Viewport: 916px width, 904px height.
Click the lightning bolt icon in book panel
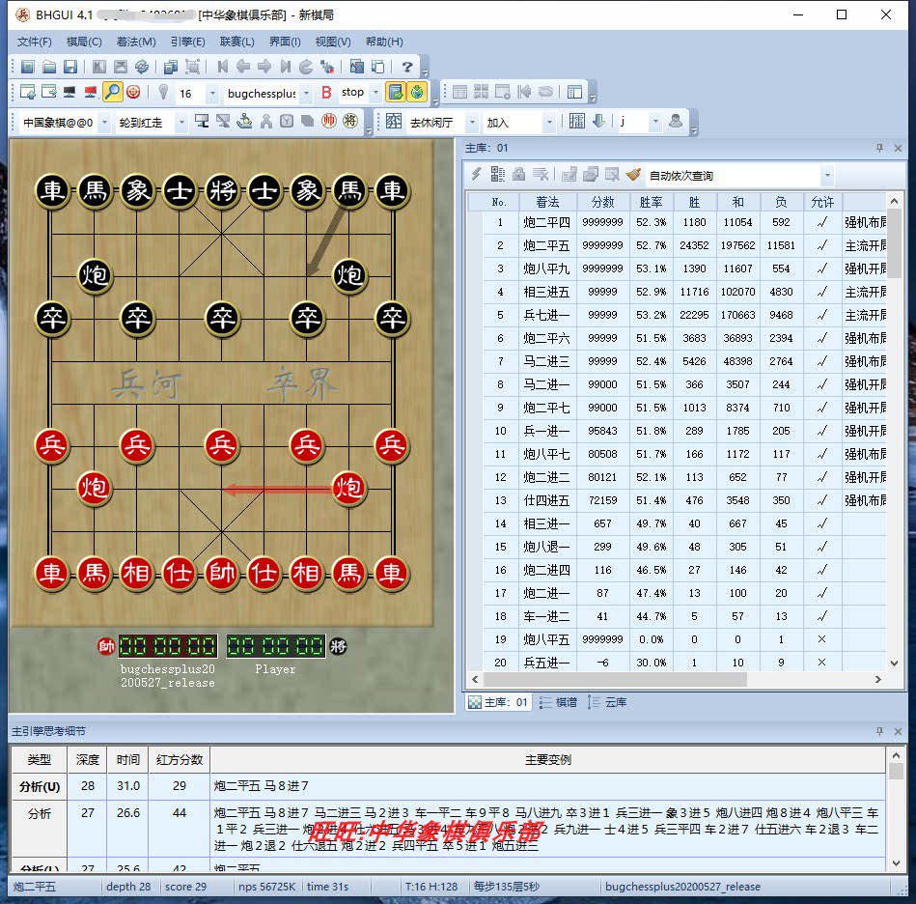476,174
